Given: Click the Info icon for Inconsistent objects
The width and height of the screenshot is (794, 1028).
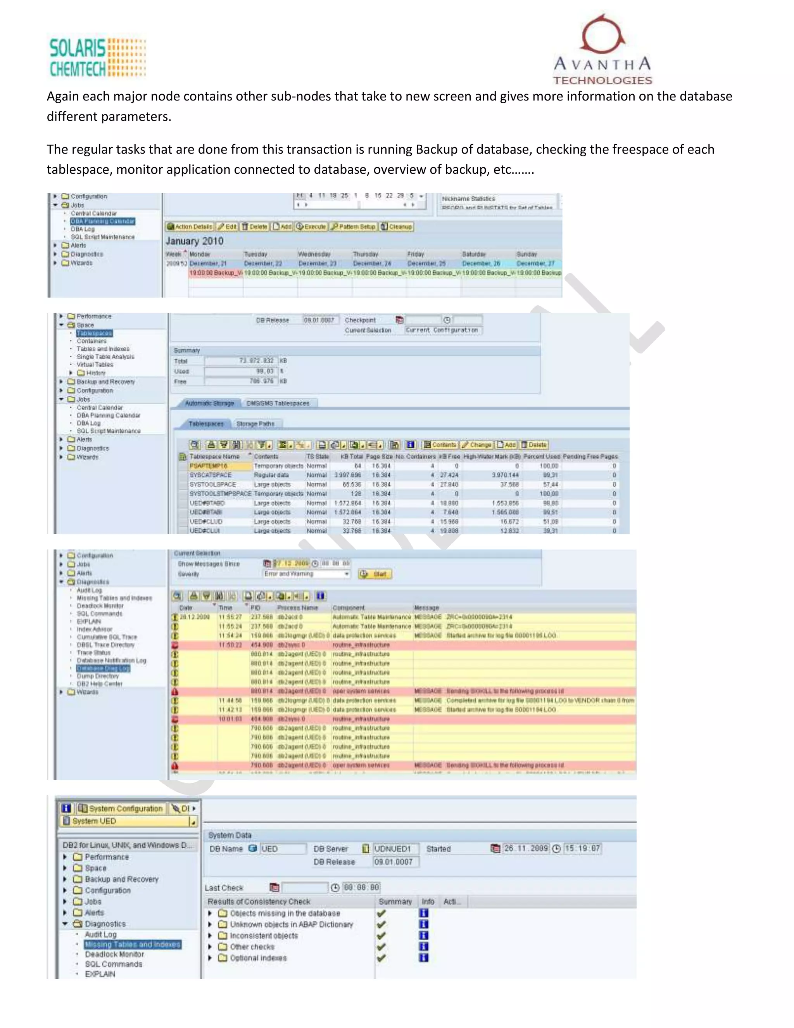Looking at the screenshot, I should click(x=424, y=935).
